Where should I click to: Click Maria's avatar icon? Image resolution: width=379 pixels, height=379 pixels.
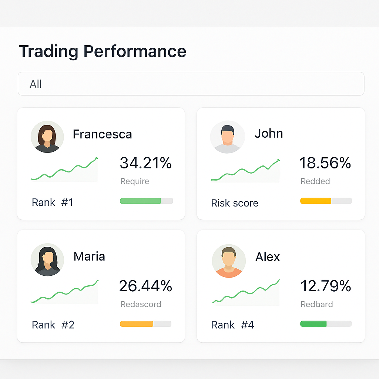click(x=47, y=259)
